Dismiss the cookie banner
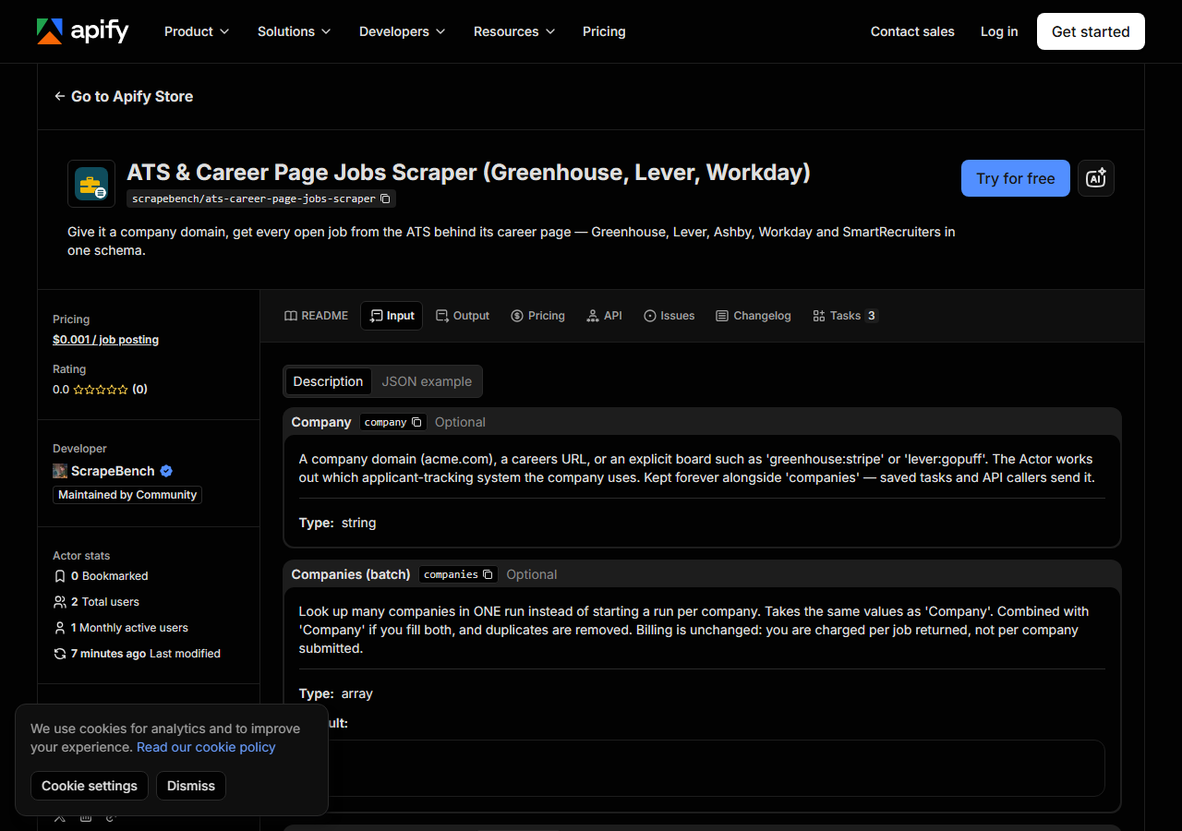The width and height of the screenshot is (1182, 831). pos(191,786)
